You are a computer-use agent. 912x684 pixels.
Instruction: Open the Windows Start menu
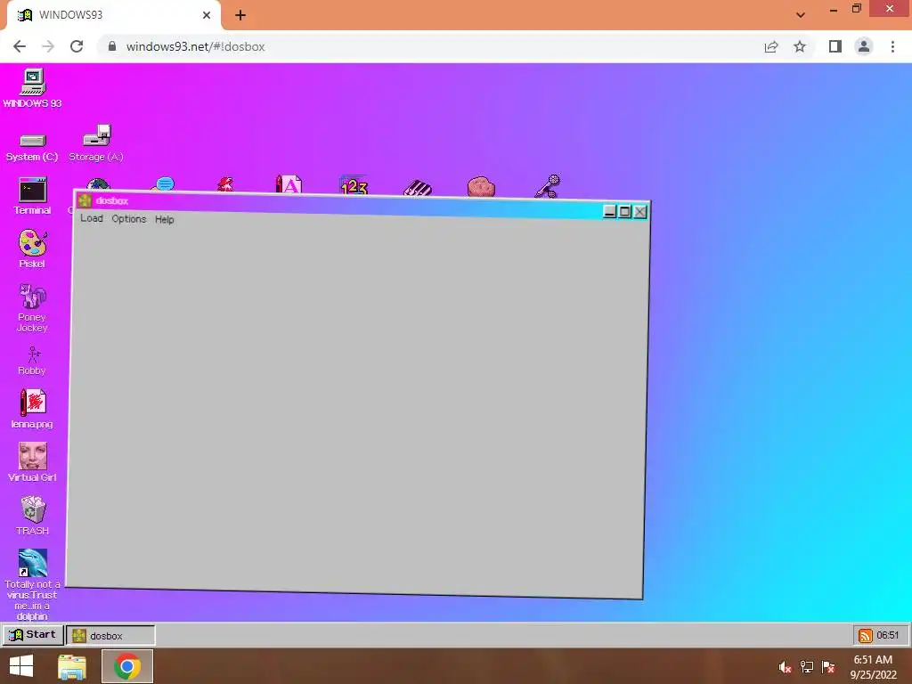point(21,666)
